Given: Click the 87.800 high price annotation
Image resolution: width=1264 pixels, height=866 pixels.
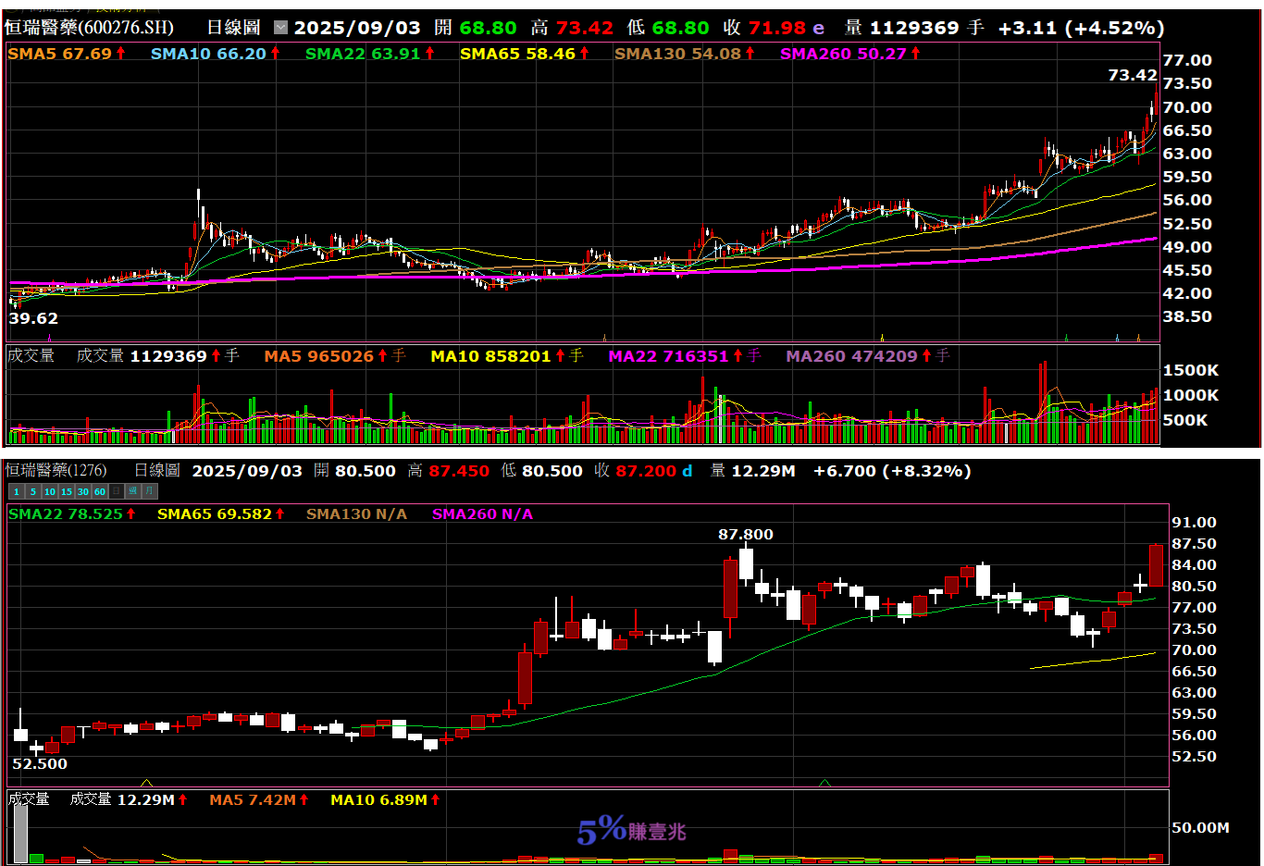Looking at the screenshot, I should pyautogui.click(x=746, y=535).
